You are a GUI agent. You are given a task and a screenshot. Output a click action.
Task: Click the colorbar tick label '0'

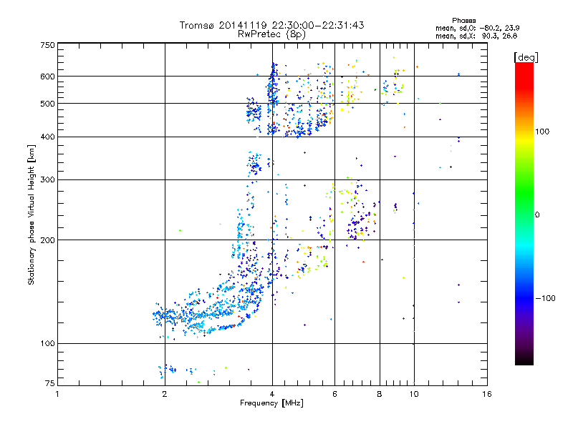(537, 214)
